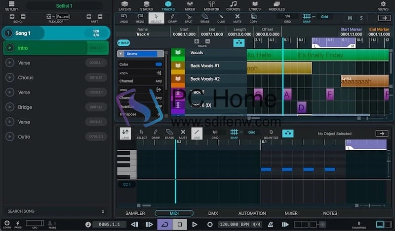
Task: Open the first <nc> input routing selector
Action: click(140, 73)
